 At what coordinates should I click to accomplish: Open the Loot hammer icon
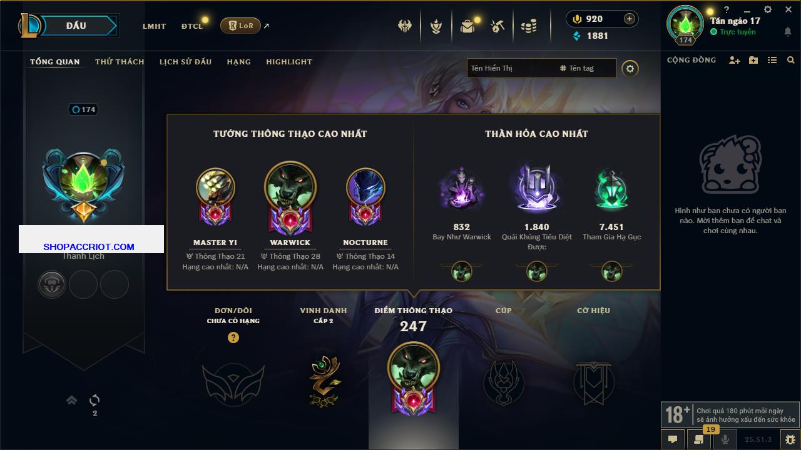tap(497, 26)
